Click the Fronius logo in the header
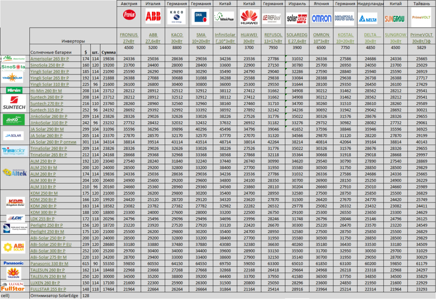Screen dimensions: 436x299 pos(129,15)
